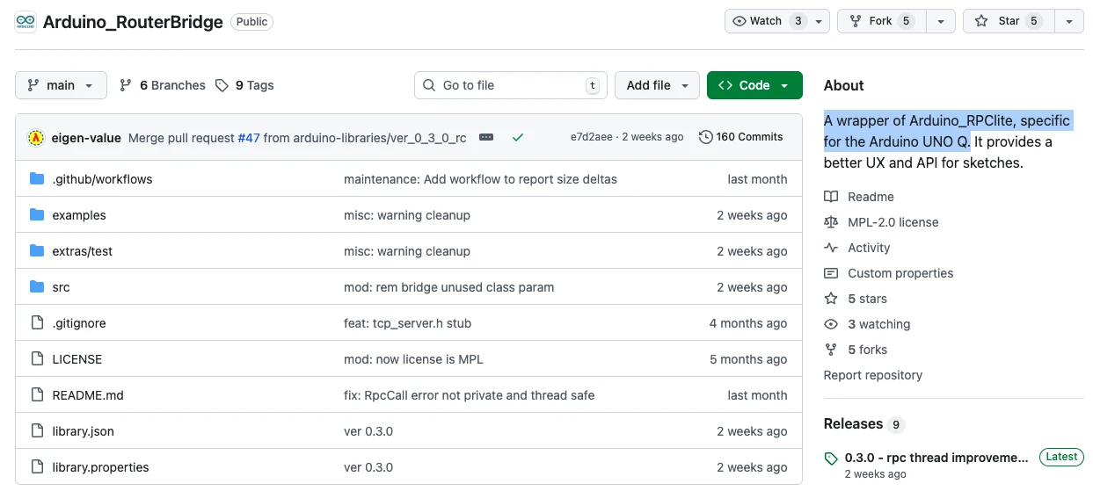Click the green commit status checkmark

pos(518,137)
